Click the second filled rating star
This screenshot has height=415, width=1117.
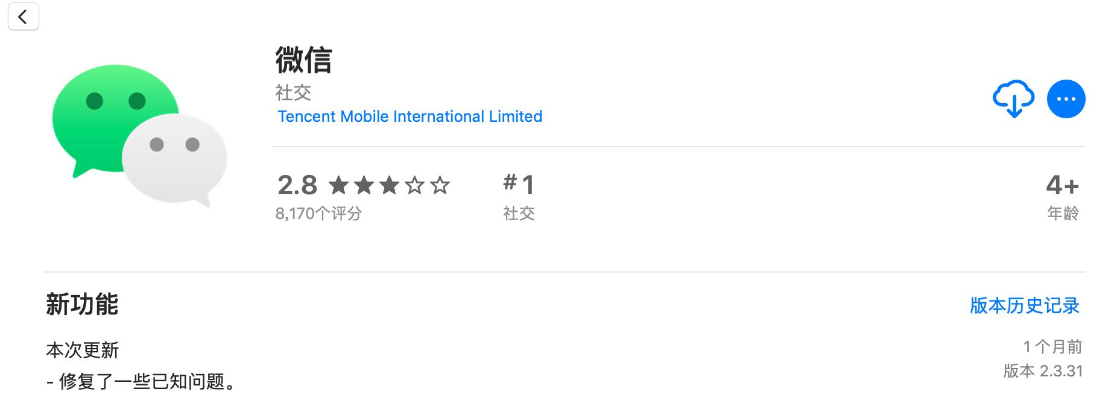pos(364,185)
